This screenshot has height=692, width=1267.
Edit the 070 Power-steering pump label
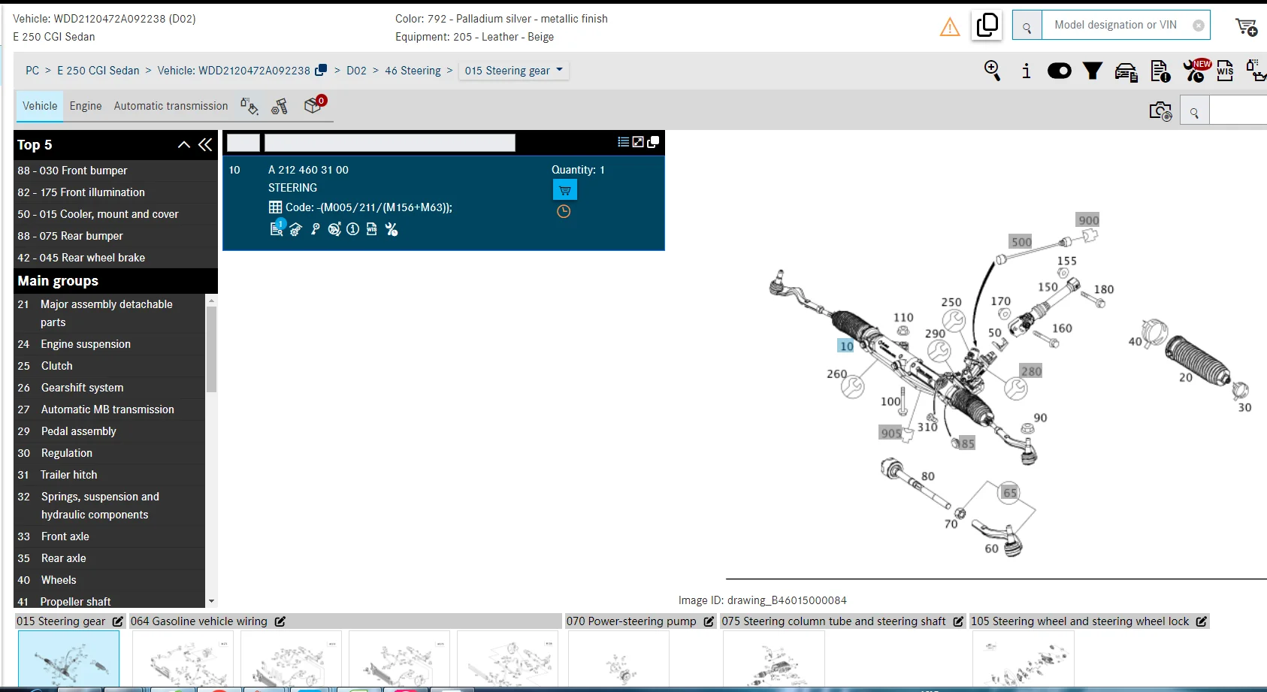(709, 621)
